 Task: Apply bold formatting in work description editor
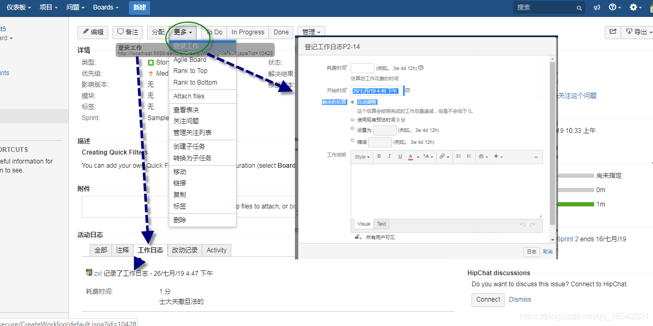coord(379,157)
